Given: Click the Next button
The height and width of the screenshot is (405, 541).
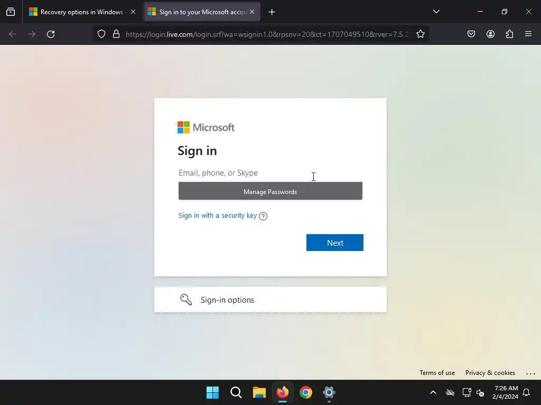Looking at the screenshot, I should tap(334, 243).
